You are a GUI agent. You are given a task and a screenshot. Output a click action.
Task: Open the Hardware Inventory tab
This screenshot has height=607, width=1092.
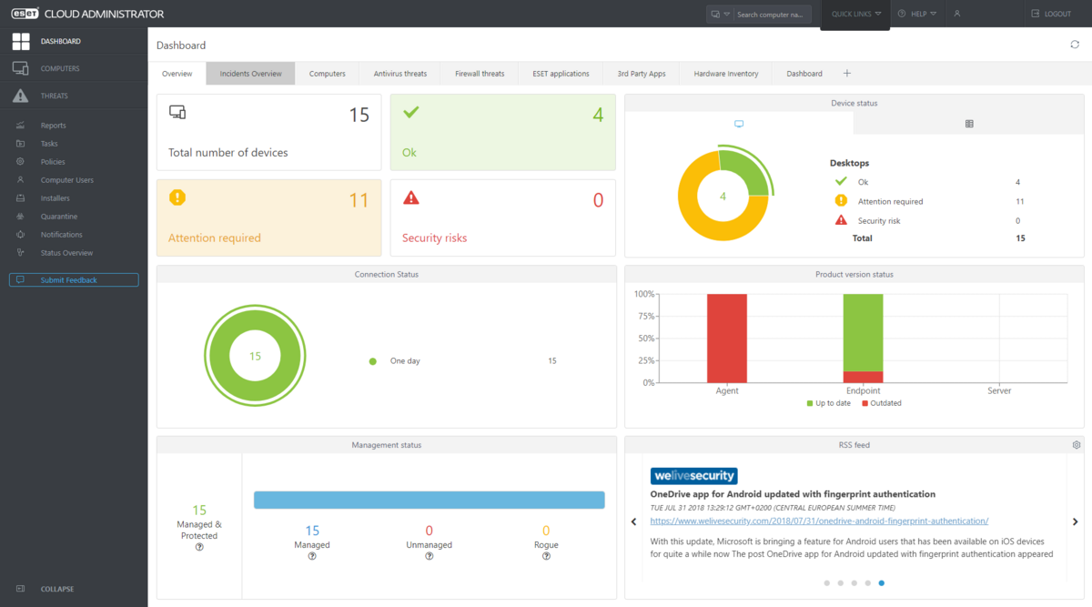tap(725, 74)
